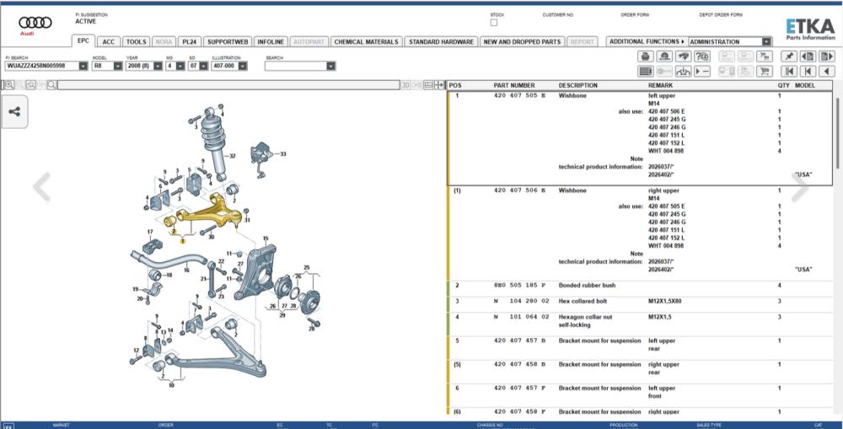Click the printer icon in the toolbar
This screenshot has height=429, width=843.
coord(646,56)
